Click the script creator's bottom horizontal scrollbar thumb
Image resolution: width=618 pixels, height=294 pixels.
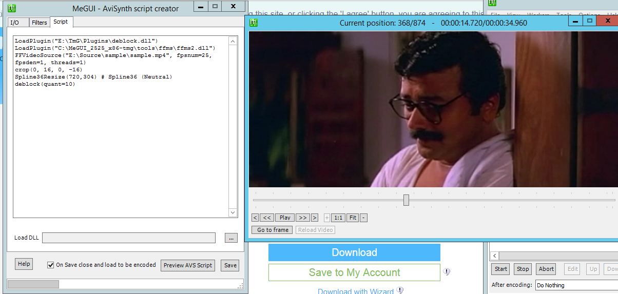33,284
